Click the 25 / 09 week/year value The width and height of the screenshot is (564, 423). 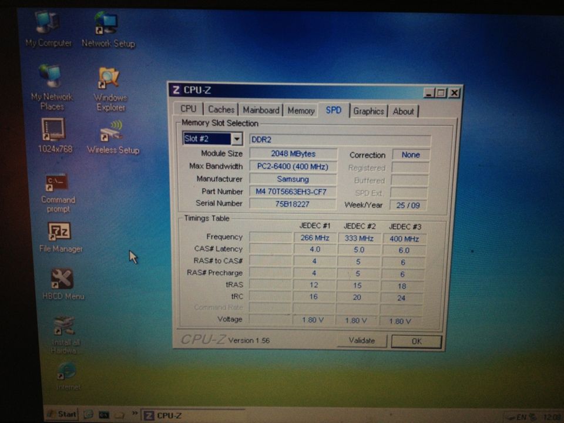click(408, 206)
